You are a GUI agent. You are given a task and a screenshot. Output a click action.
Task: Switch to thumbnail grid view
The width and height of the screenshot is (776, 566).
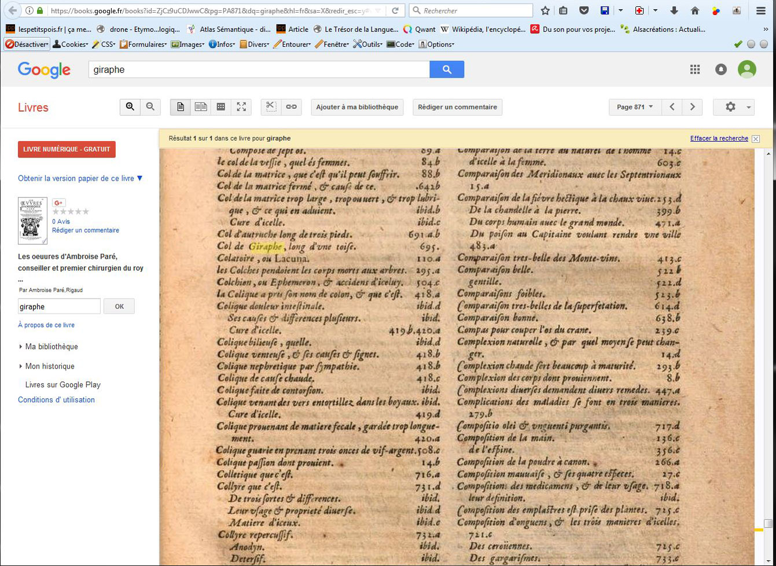(x=221, y=107)
